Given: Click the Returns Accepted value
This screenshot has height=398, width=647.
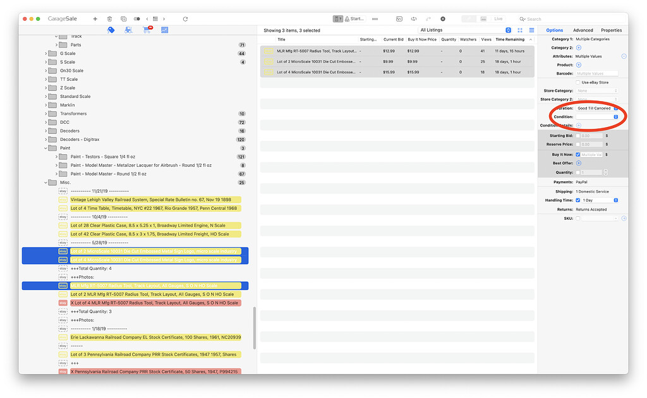Looking at the screenshot, I should point(591,210).
